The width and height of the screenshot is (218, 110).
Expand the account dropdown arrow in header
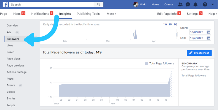(212, 4)
